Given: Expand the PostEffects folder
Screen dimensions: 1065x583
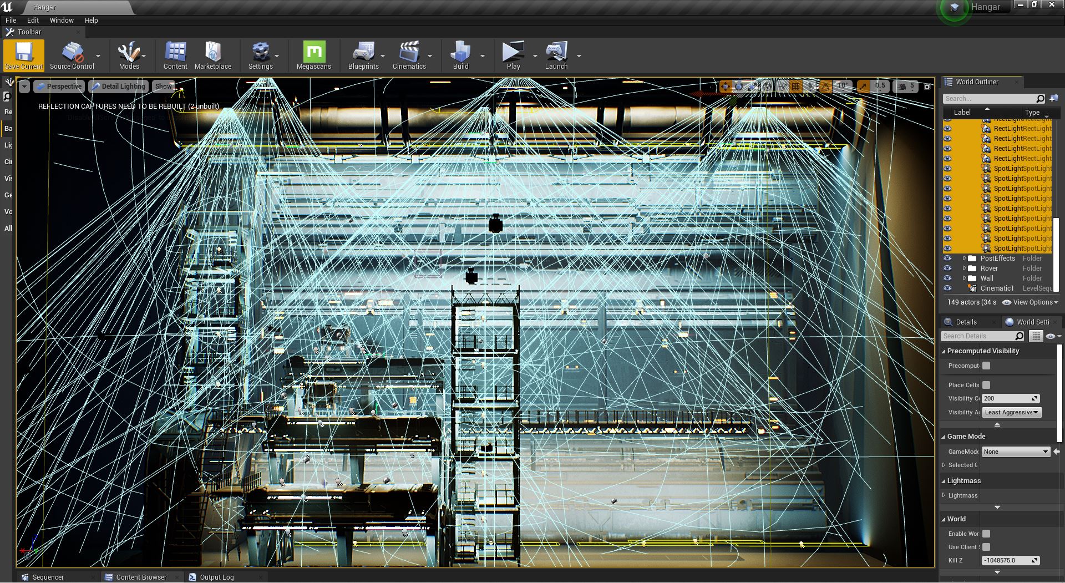Looking at the screenshot, I should coord(964,258).
